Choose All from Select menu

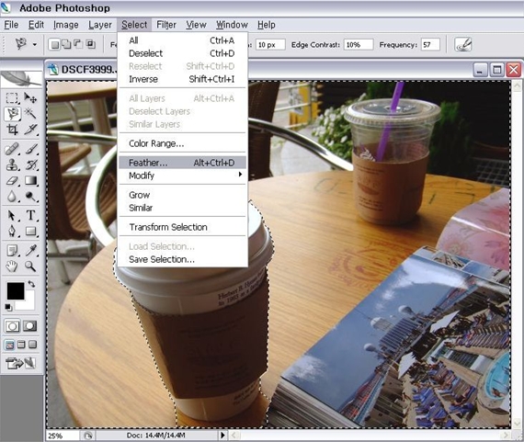[182, 40]
